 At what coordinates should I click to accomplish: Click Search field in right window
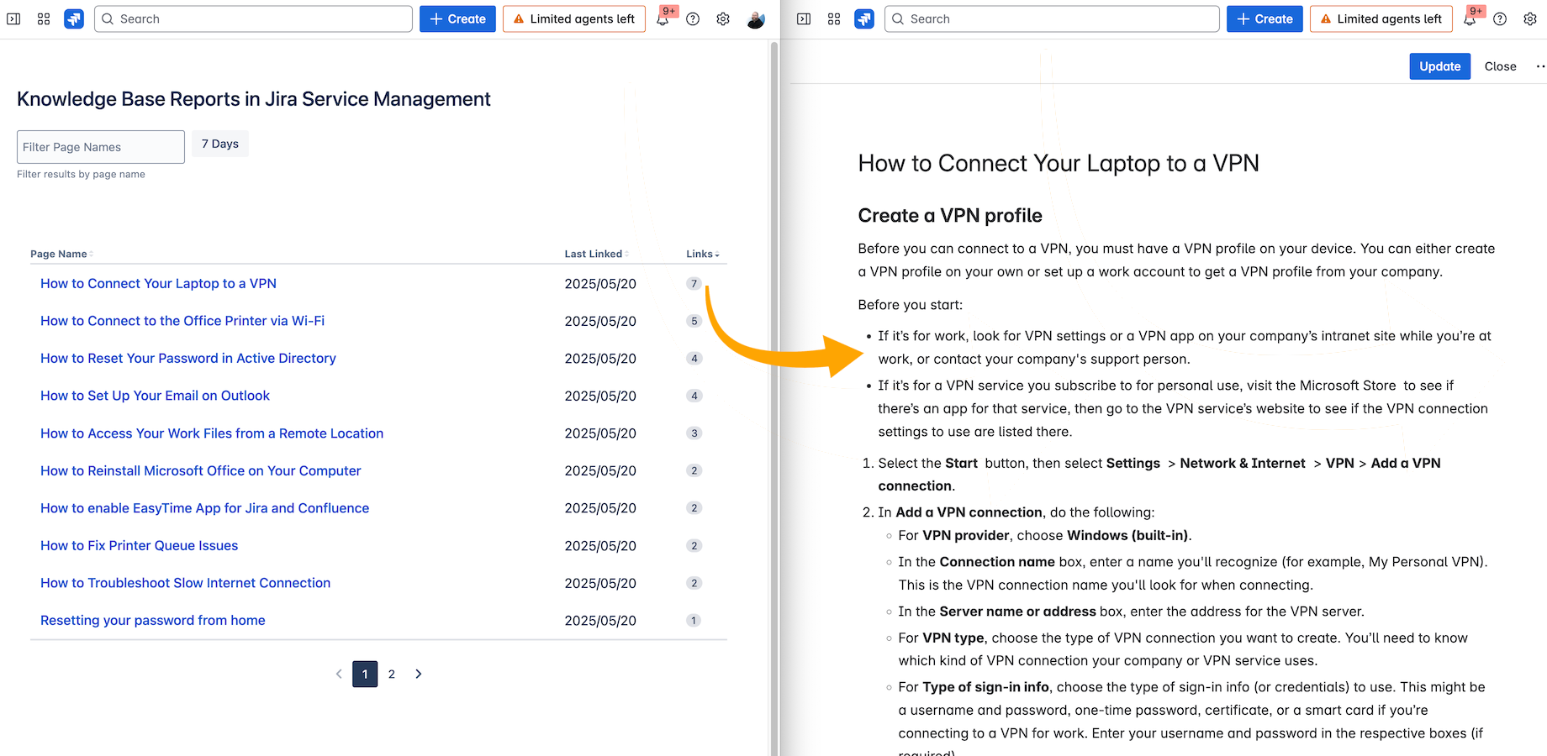(1052, 18)
